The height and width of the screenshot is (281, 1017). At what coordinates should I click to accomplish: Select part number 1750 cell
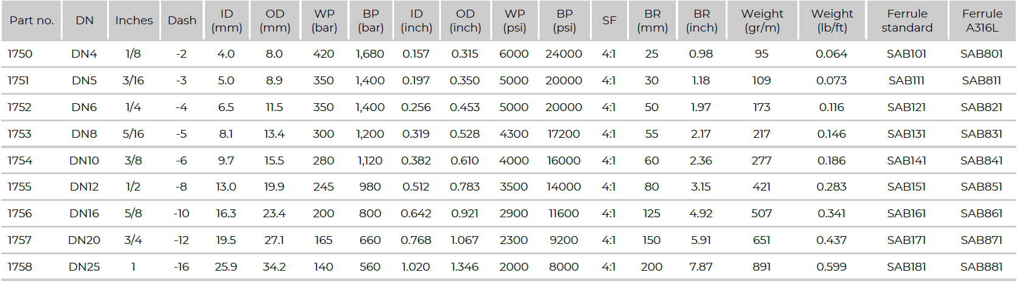[x=20, y=54]
